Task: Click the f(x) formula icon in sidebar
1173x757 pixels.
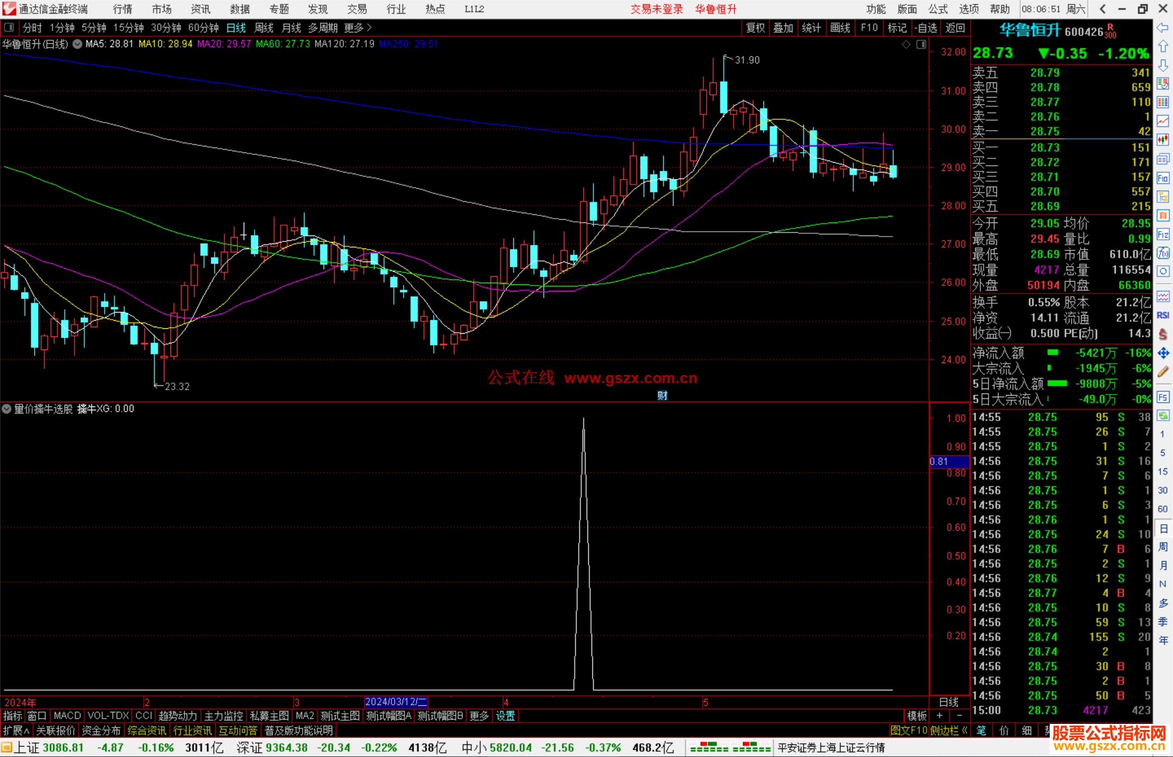Action: coord(1163,253)
